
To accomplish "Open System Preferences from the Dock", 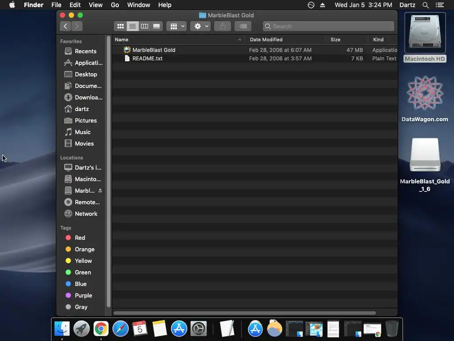I will click(198, 329).
